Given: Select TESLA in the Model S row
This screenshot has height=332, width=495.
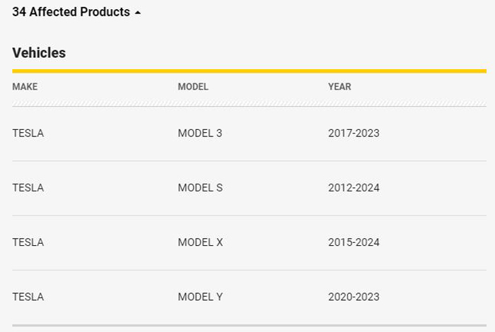Looking at the screenshot, I should (x=28, y=188).
